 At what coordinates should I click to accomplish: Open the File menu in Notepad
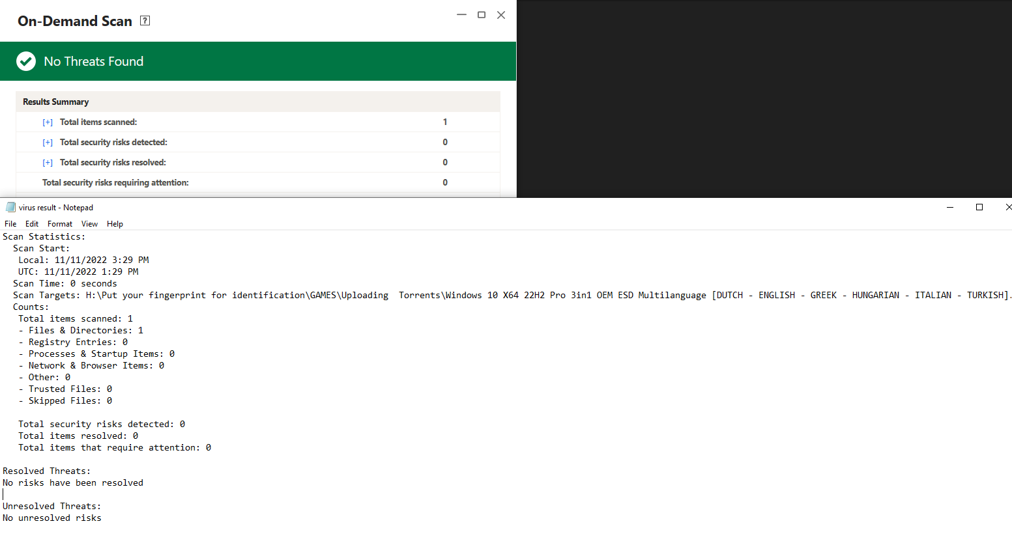(x=10, y=224)
